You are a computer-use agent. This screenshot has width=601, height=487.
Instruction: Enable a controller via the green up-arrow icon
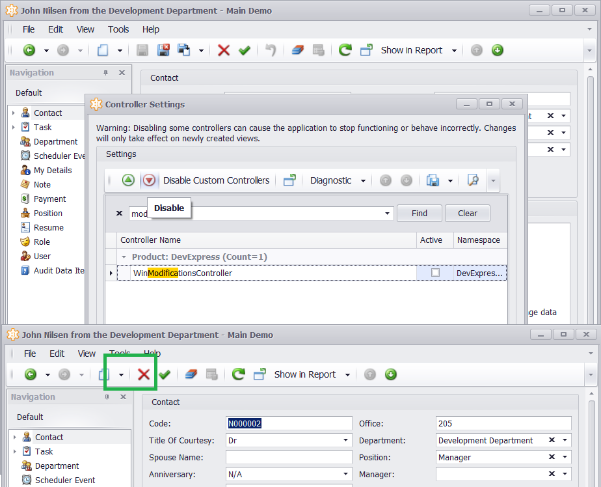click(128, 180)
